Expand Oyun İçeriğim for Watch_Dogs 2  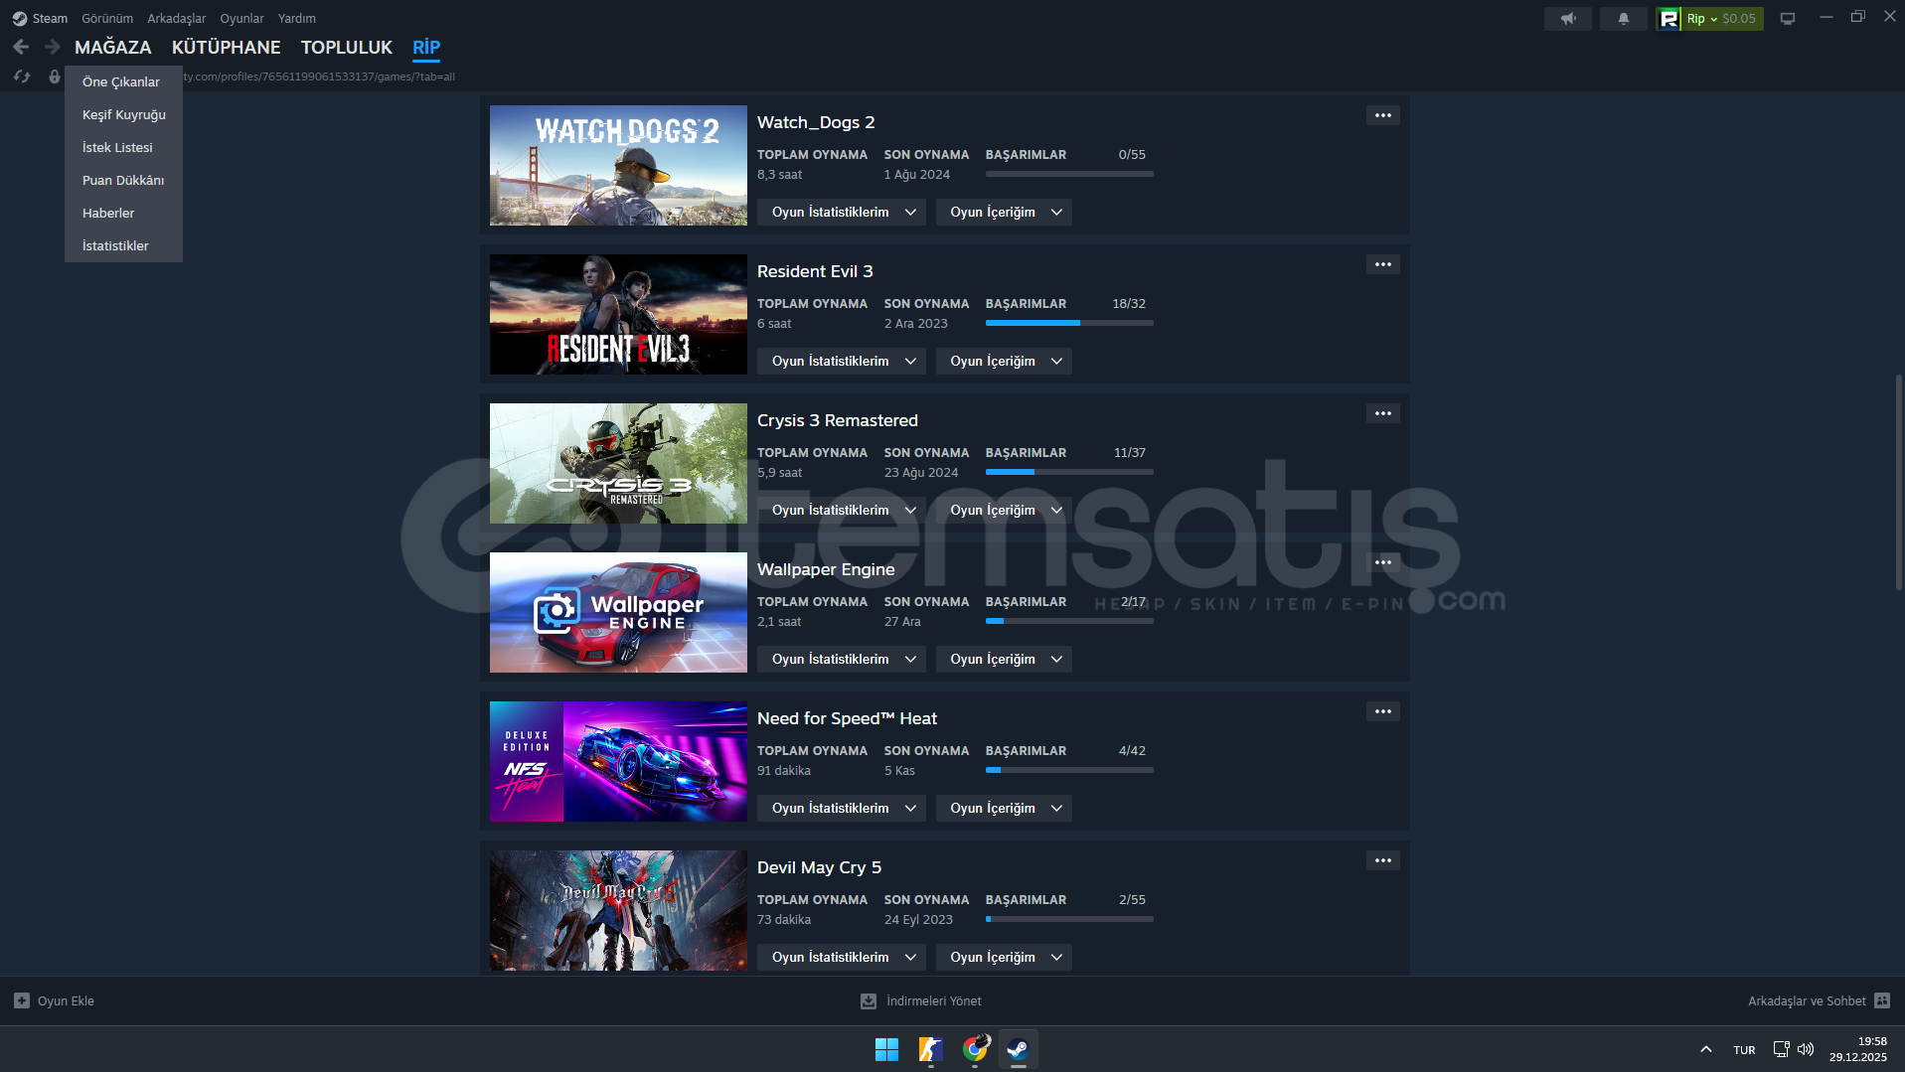click(1004, 212)
